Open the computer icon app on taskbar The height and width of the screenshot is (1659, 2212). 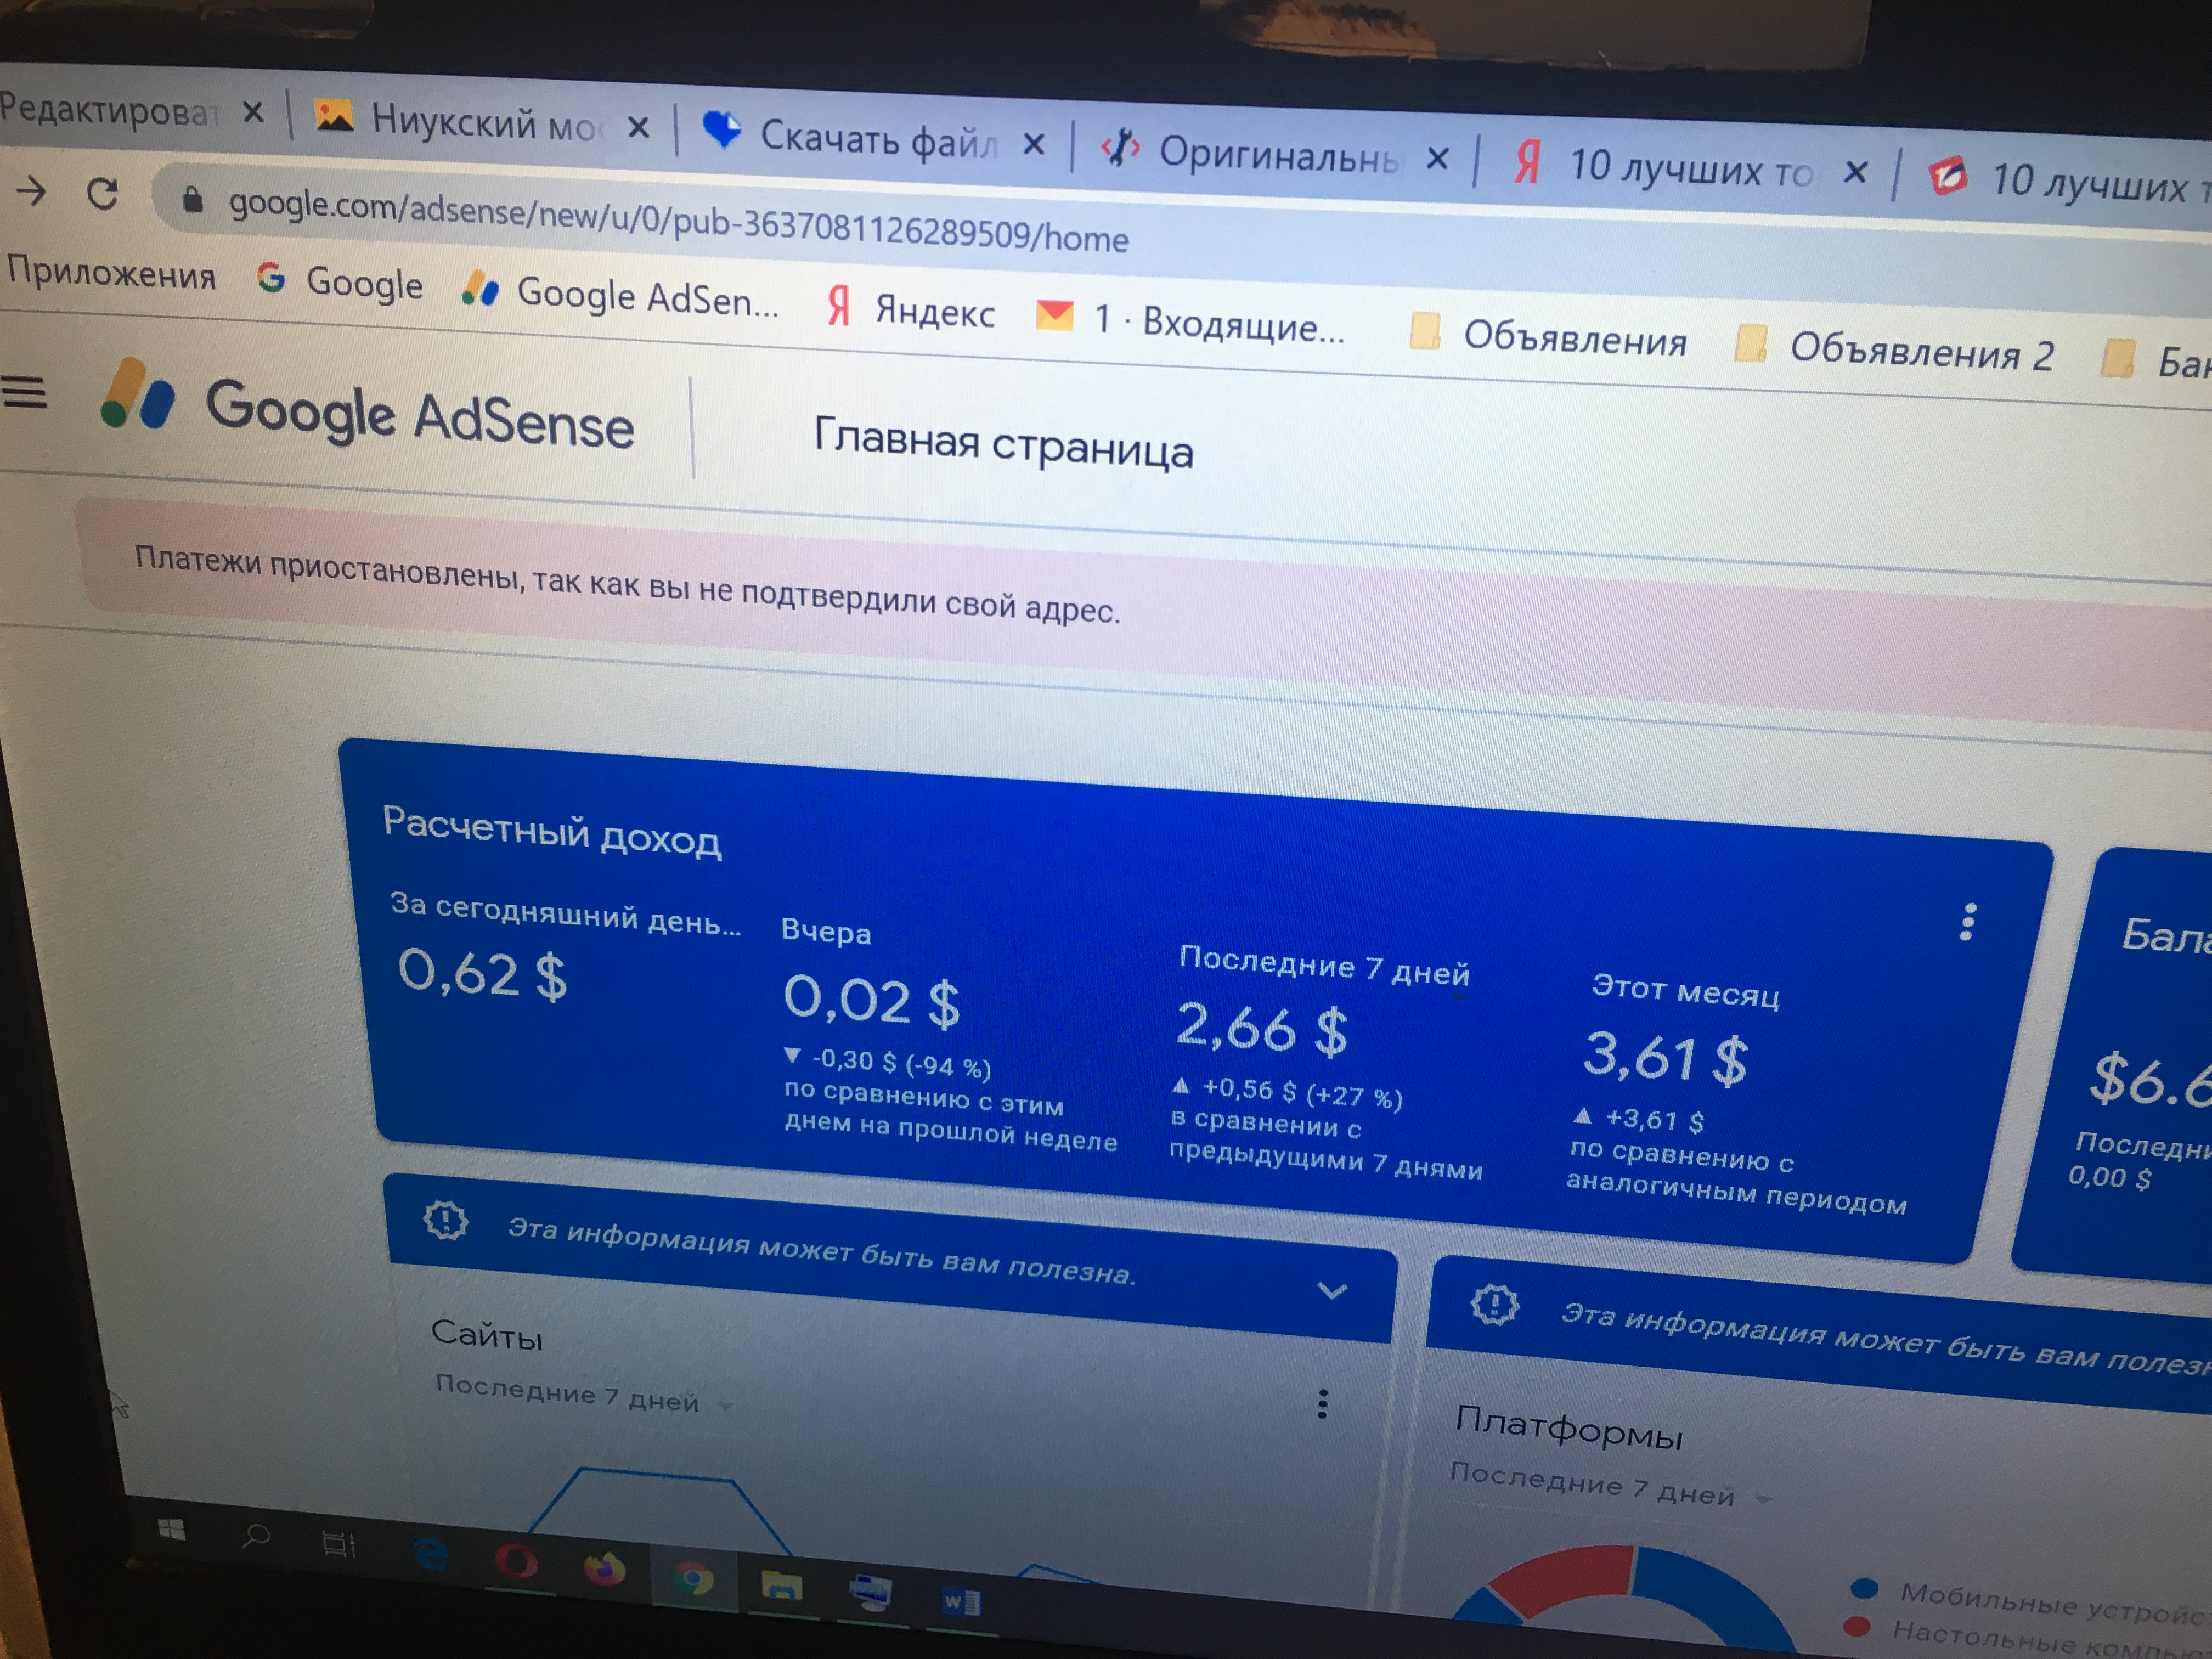tap(870, 1593)
